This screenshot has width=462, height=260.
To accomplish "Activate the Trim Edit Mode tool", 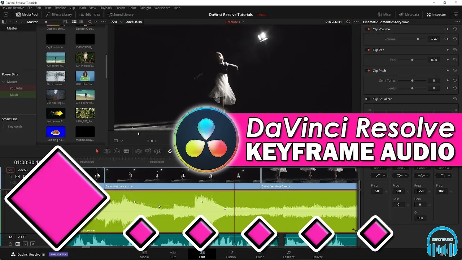I will (x=107, y=151).
